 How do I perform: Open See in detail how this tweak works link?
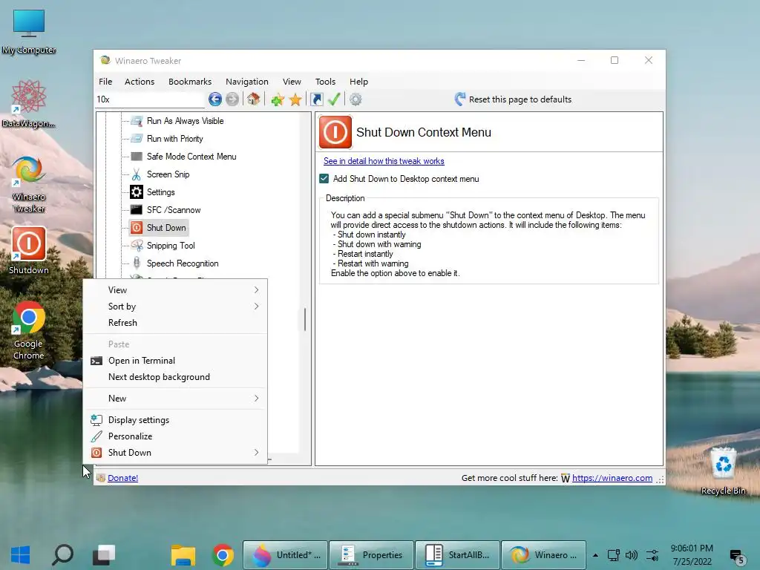(x=384, y=161)
